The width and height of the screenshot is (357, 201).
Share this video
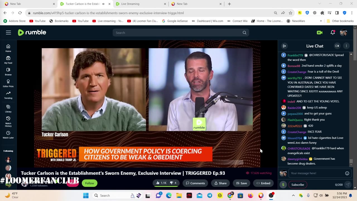(x=220, y=183)
